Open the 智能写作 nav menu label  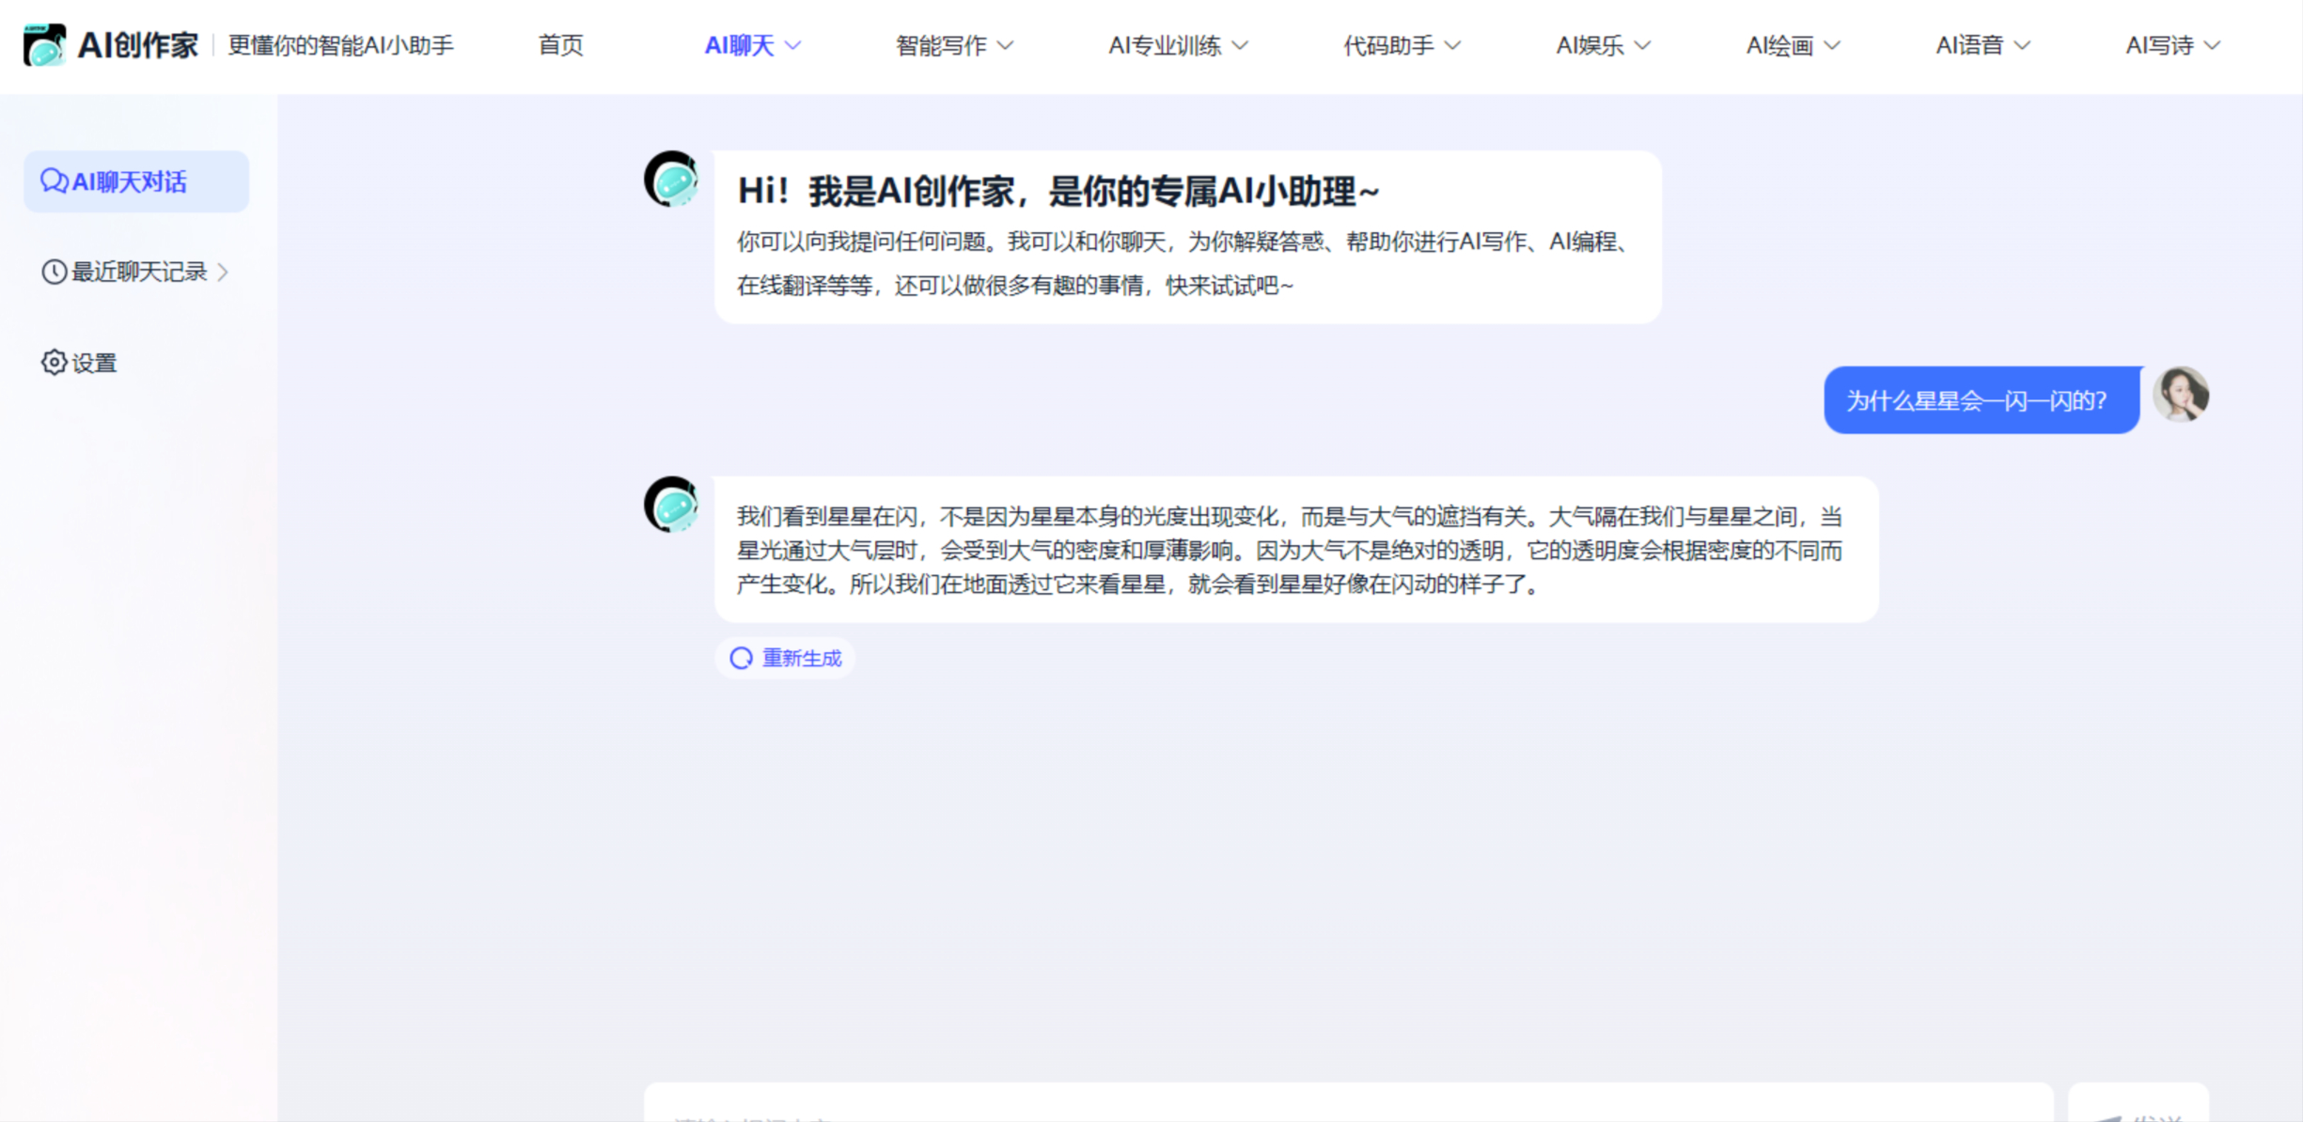click(941, 45)
